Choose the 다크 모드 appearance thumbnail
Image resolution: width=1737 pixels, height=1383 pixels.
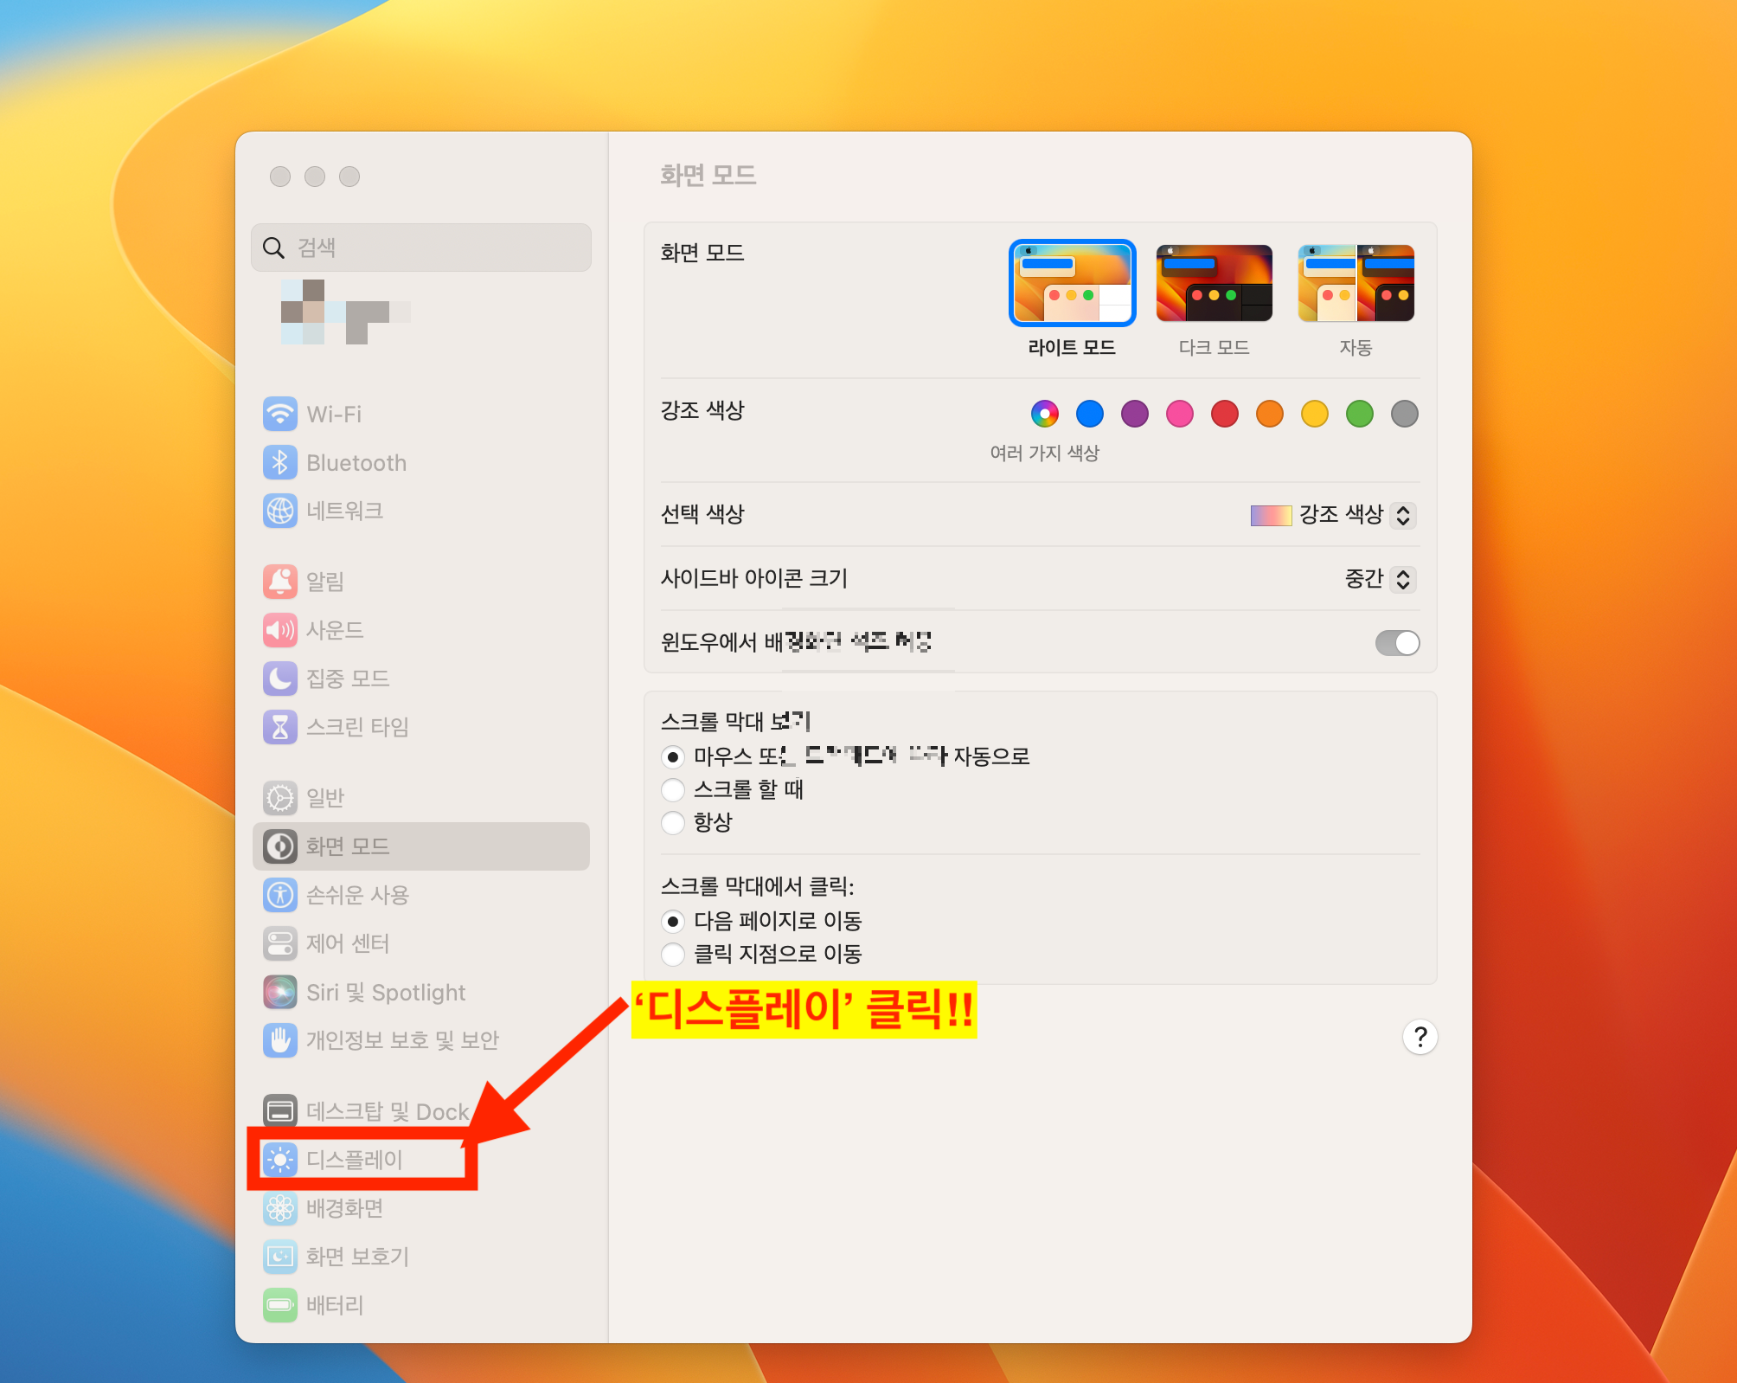point(1214,284)
